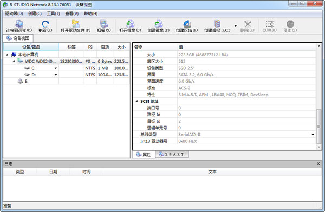The width and height of the screenshot is (325, 212).
Task: Refresh the device list
Action: click(45, 24)
